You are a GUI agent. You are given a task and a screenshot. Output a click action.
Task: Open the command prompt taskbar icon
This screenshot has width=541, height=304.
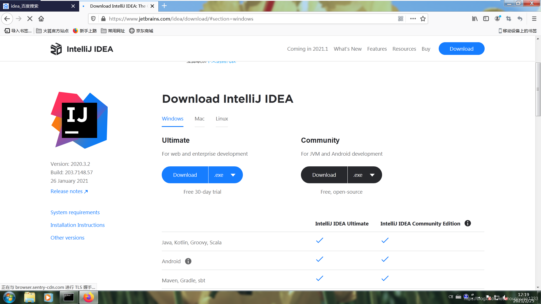pos(69,297)
